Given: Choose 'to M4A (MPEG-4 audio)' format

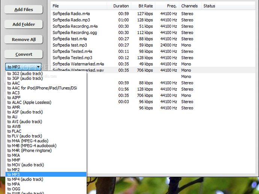Looking at the screenshot, I should [46, 141].
